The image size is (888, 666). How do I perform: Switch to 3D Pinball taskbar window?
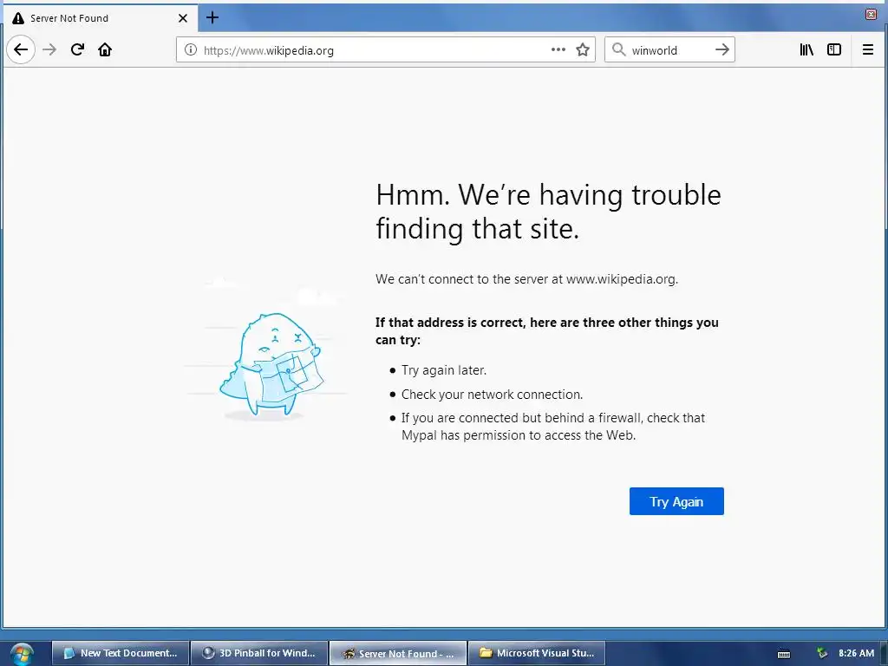pyautogui.click(x=259, y=653)
